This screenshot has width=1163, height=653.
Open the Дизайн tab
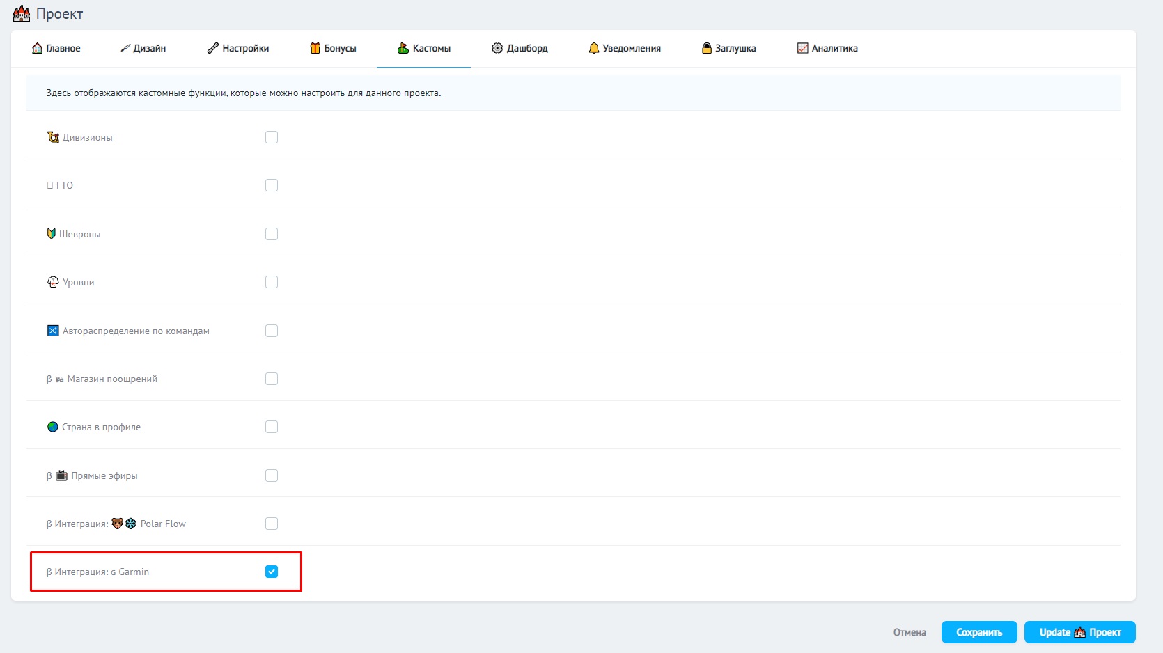[x=143, y=48]
